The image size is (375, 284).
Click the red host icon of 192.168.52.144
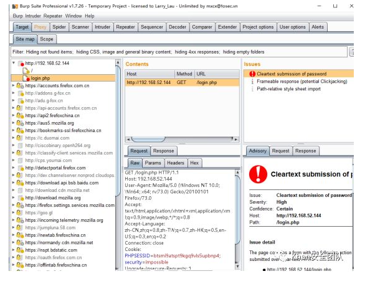tap(21, 64)
